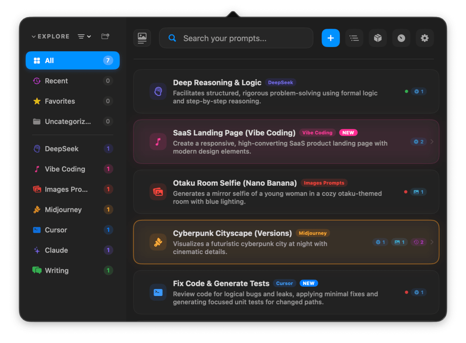Screen dimensions: 466x343
Task: Click the new folder icon in sidebar
Action: (x=105, y=36)
